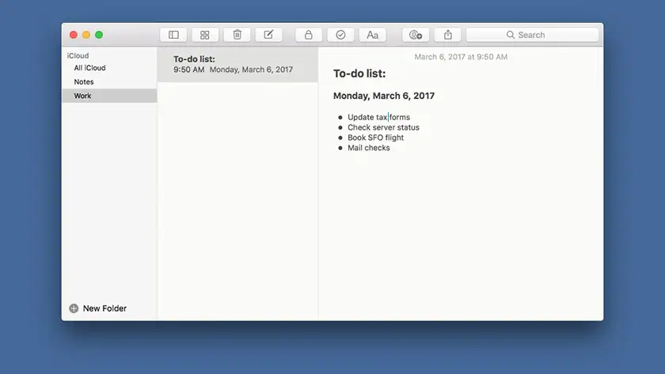
Task: Click the magnifying glass search icon
Action: pos(511,35)
